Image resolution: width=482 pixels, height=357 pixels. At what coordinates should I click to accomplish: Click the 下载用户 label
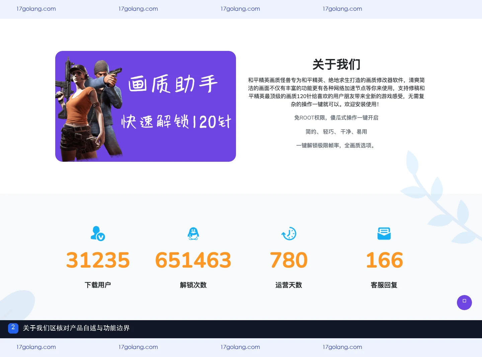tap(98, 285)
